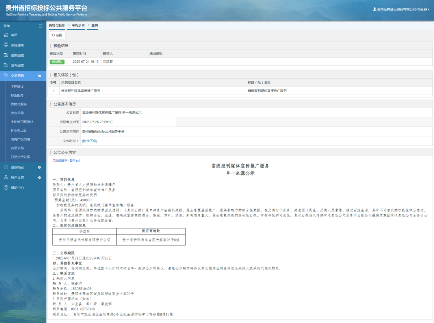
Task: Open 系统通知 using the monitor icon
Action: [x=5, y=45]
